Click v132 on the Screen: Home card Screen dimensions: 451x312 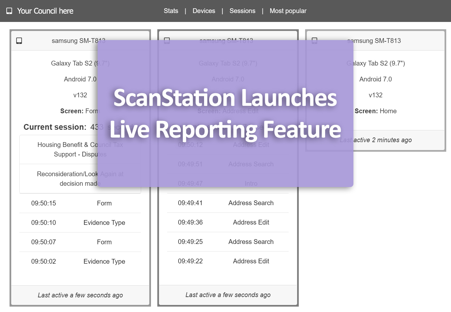pos(376,95)
